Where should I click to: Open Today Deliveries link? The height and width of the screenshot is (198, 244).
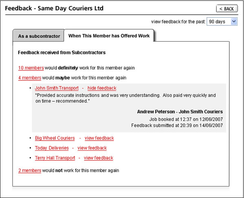pyautogui.click(x=52, y=148)
